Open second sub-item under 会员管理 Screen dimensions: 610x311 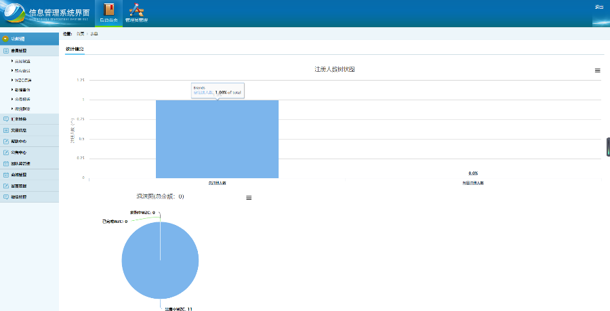click(x=22, y=70)
